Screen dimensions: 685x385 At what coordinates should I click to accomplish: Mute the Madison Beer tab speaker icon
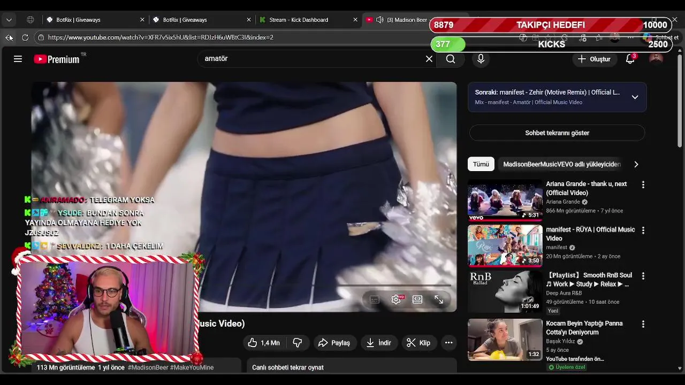379,20
